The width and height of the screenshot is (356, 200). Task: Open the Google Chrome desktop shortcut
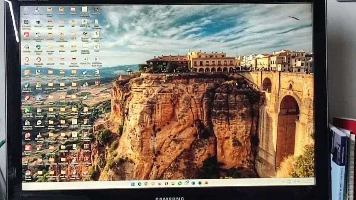28,176
